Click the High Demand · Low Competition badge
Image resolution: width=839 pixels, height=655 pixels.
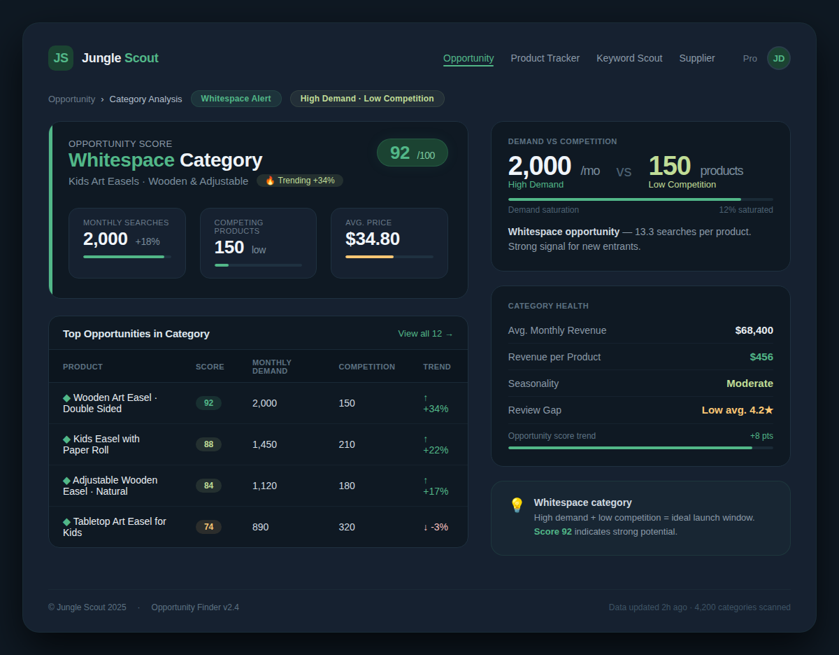(x=367, y=99)
